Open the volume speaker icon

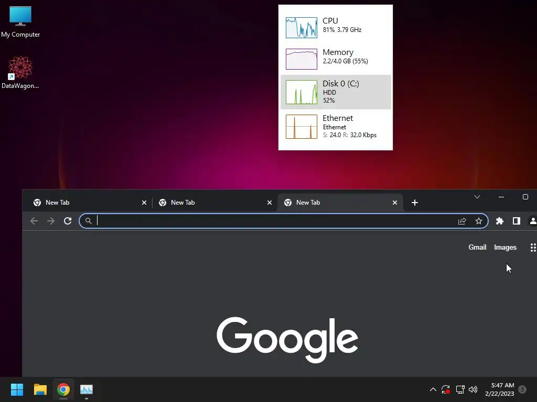[473, 389]
